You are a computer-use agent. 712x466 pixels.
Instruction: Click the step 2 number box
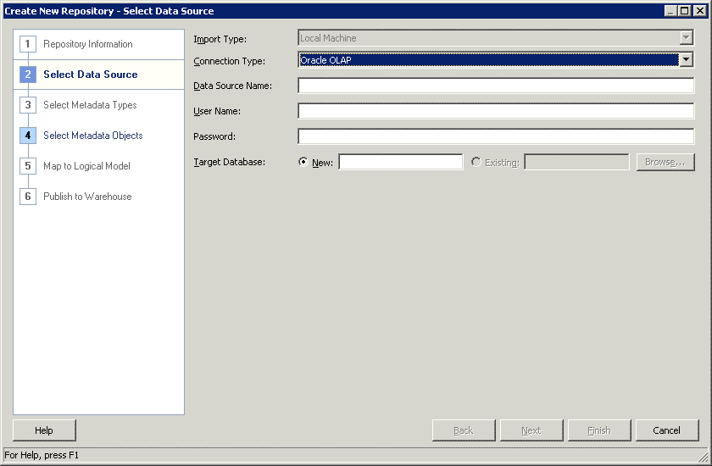click(28, 75)
